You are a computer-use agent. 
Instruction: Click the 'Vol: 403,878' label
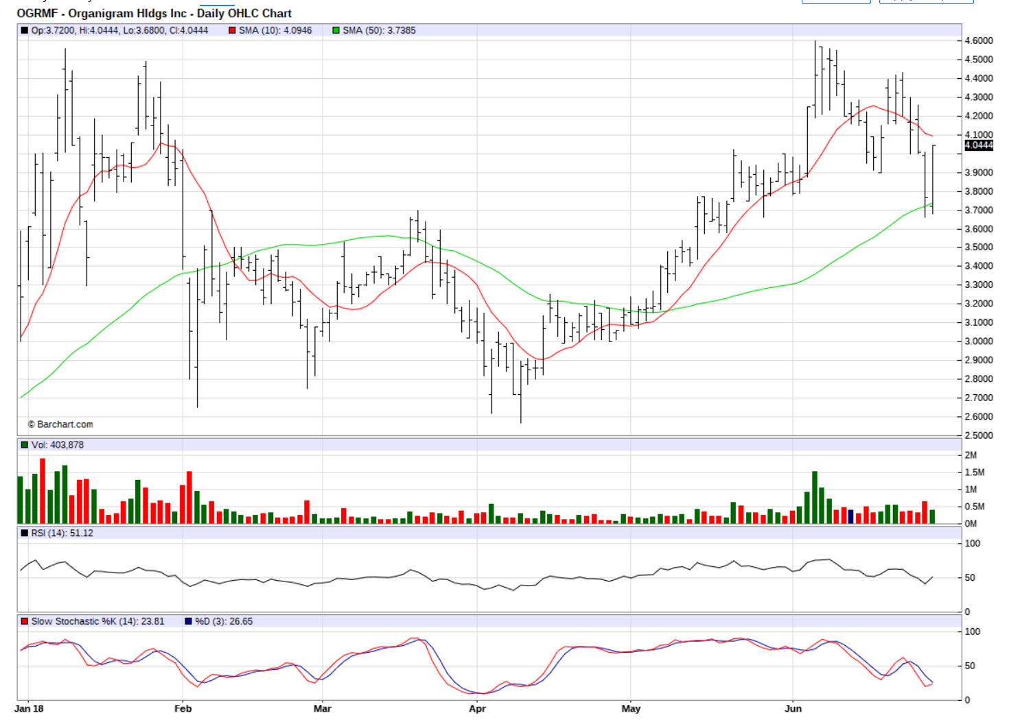pos(58,445)
